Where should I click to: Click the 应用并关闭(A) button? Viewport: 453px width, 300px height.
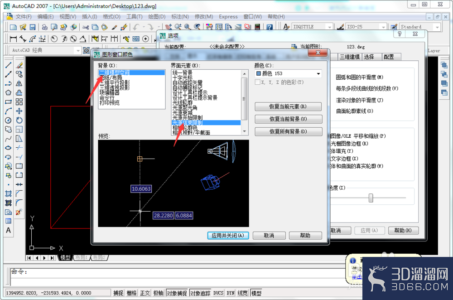point(228,236)
